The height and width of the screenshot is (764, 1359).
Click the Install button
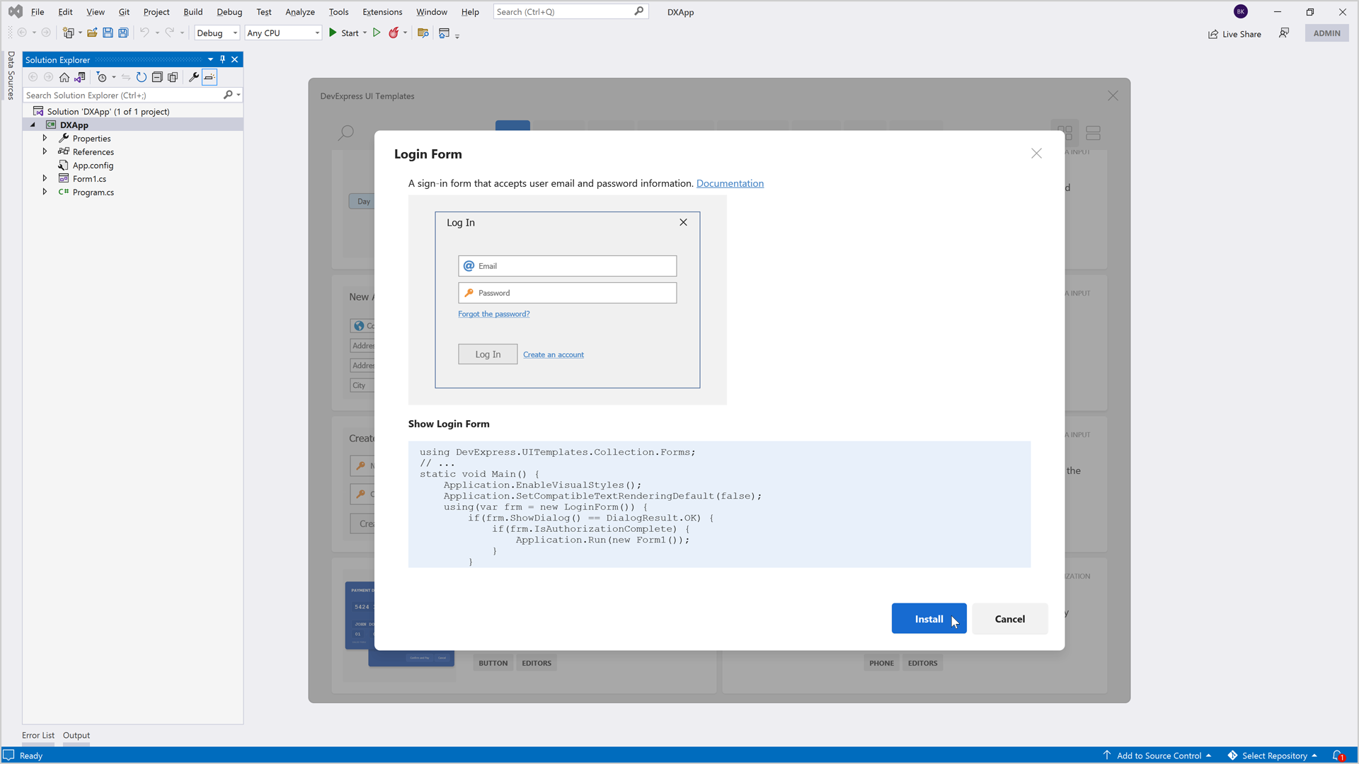tap(928, 618)
